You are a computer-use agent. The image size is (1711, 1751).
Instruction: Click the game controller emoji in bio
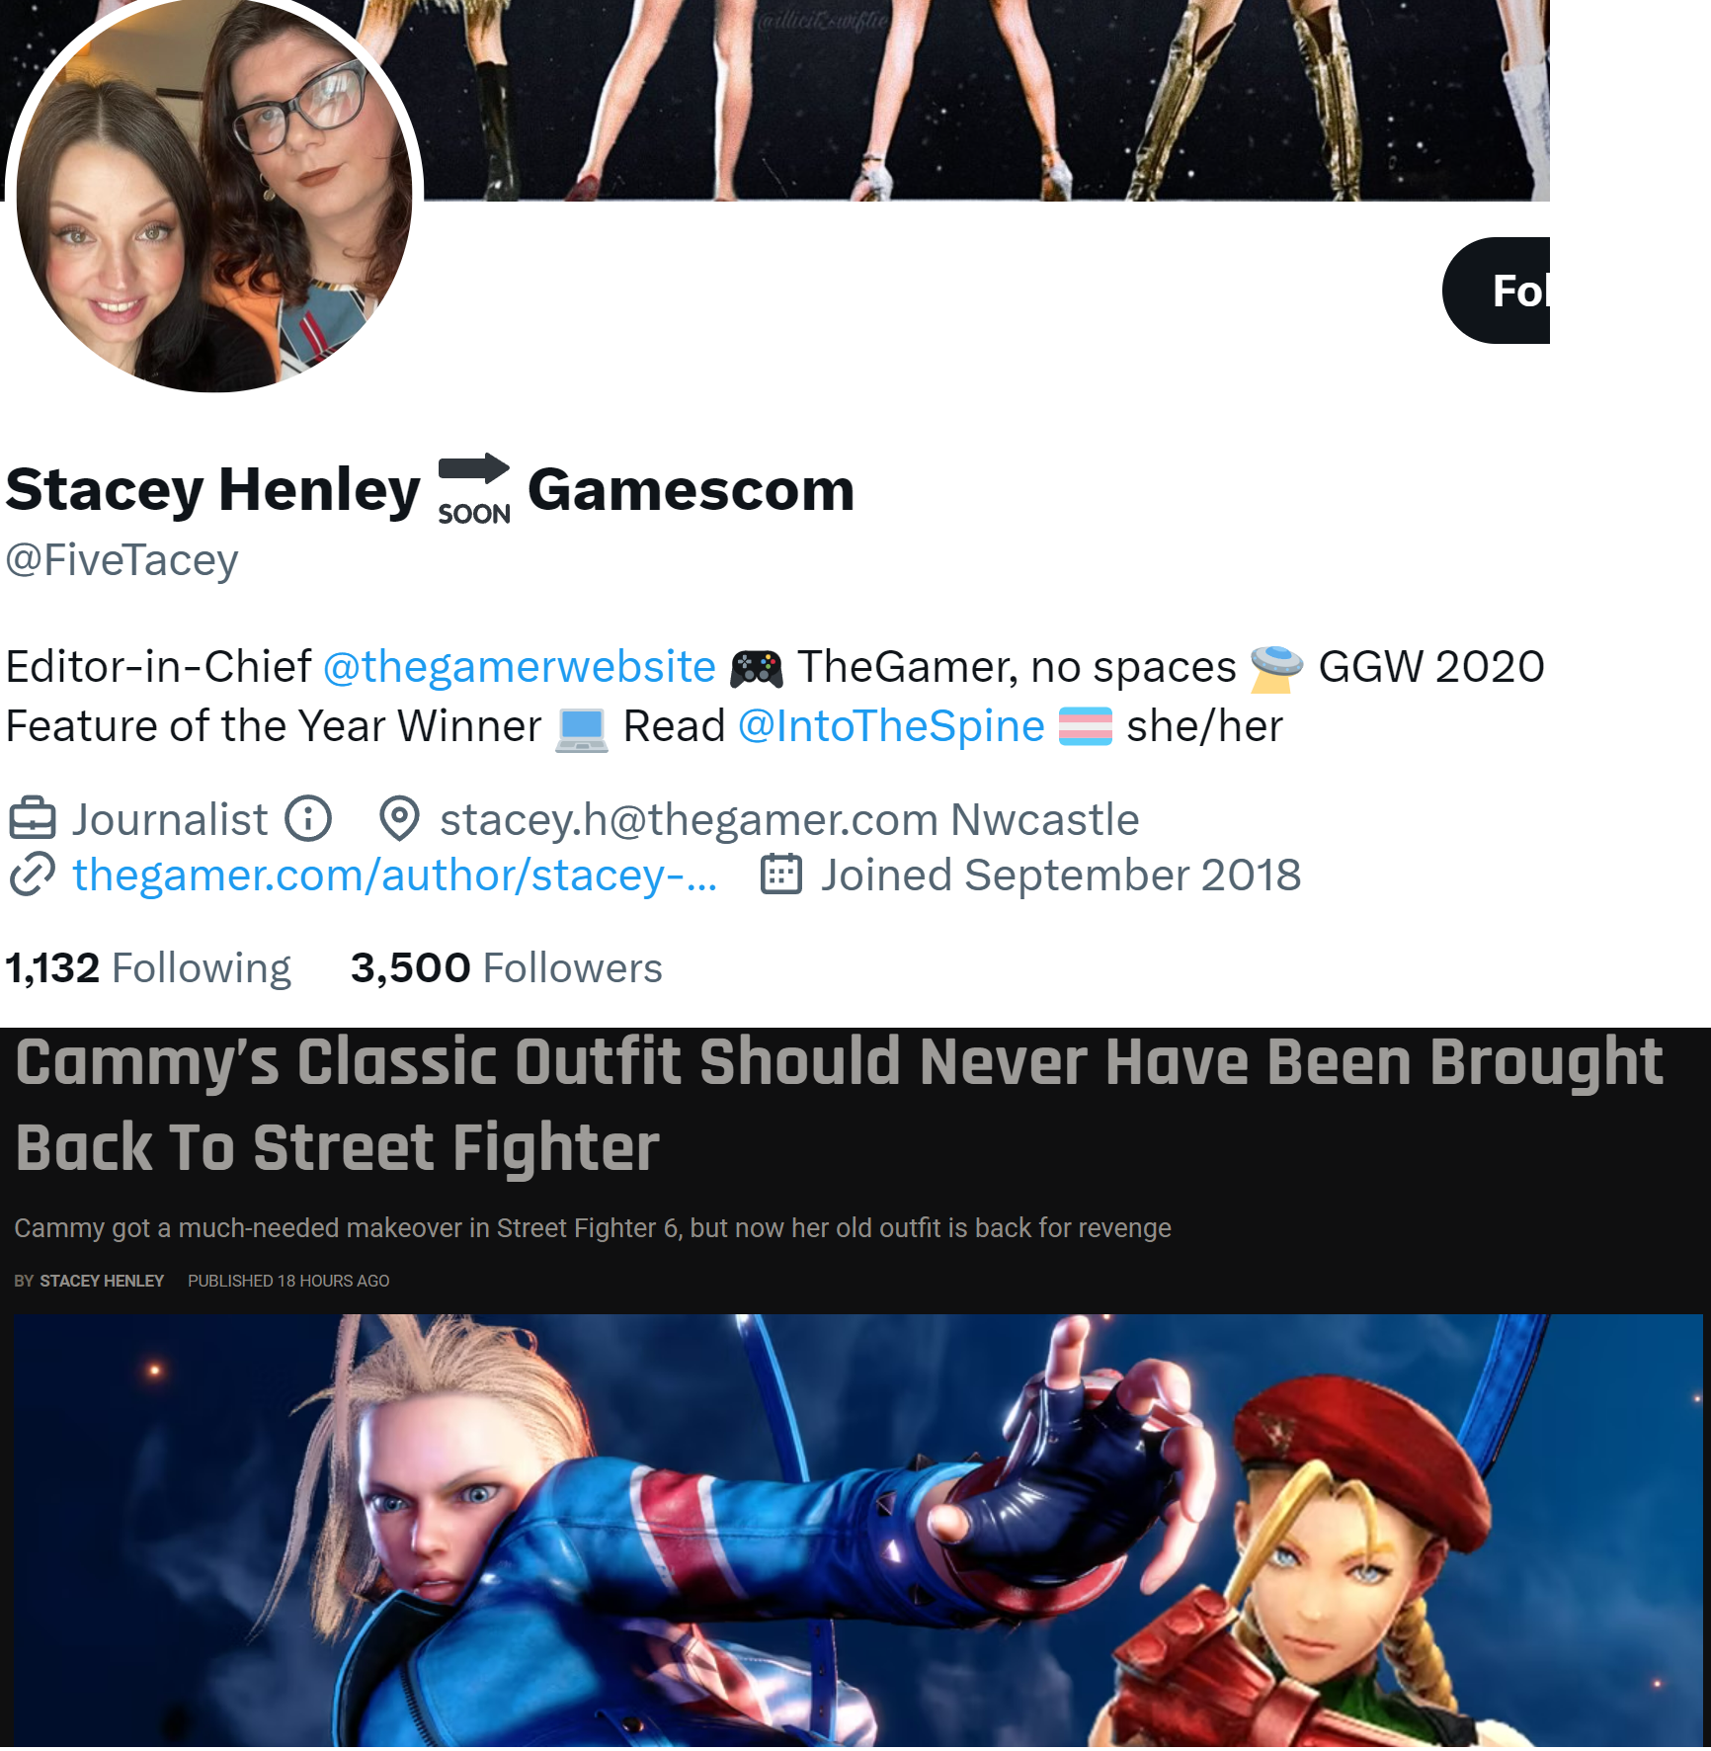[x=757, y=668]
